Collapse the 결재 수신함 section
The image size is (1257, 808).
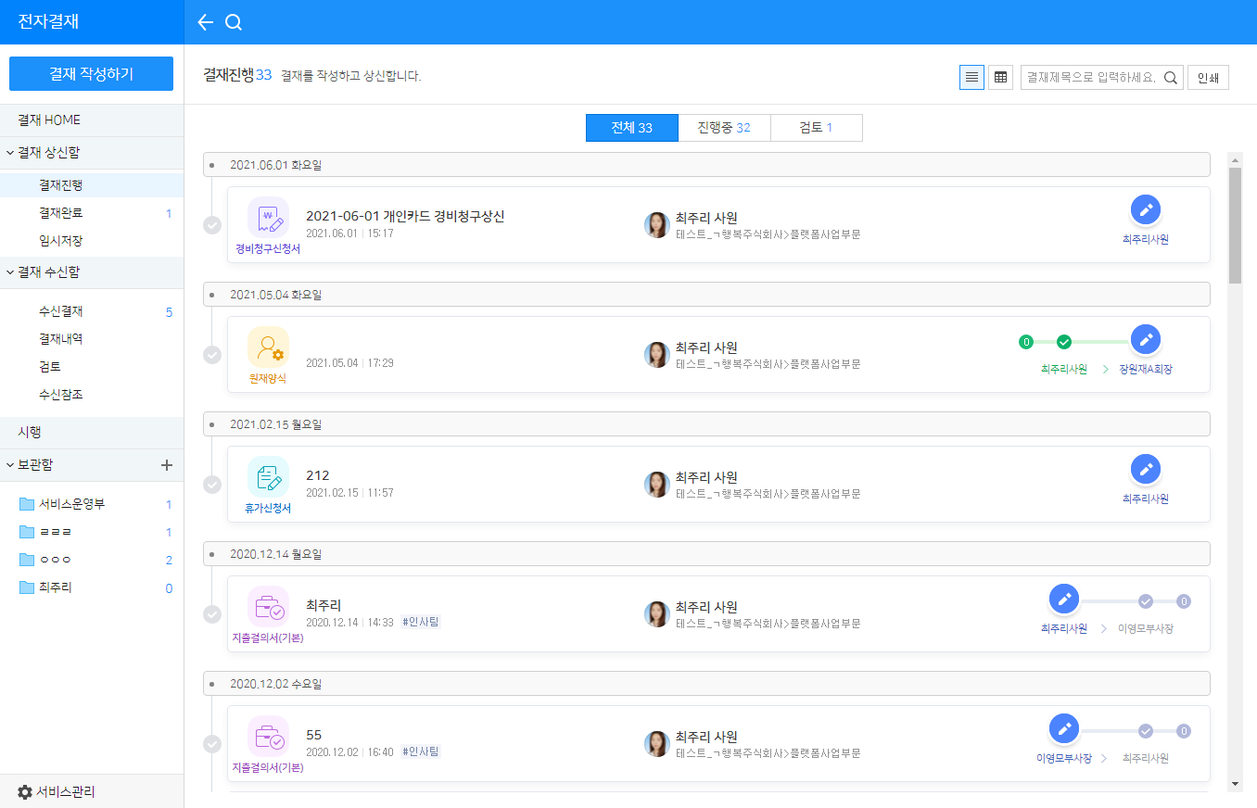coord(10,272)
